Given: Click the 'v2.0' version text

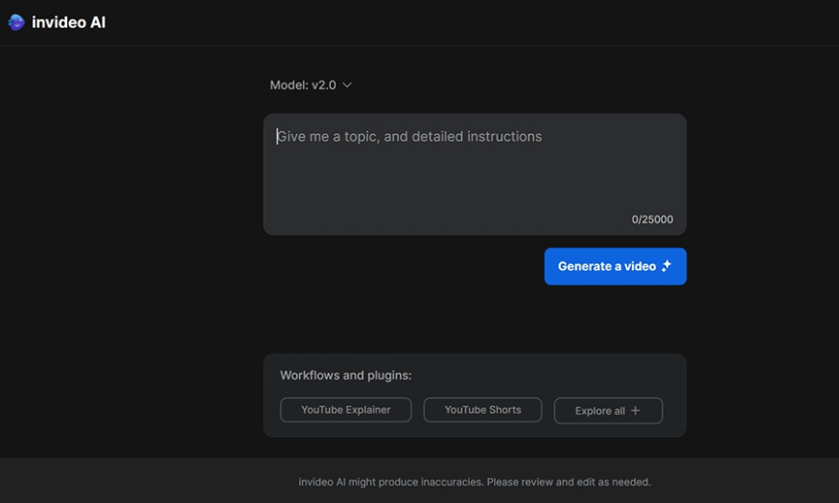Looking at the screenshot, I should 324,85.
